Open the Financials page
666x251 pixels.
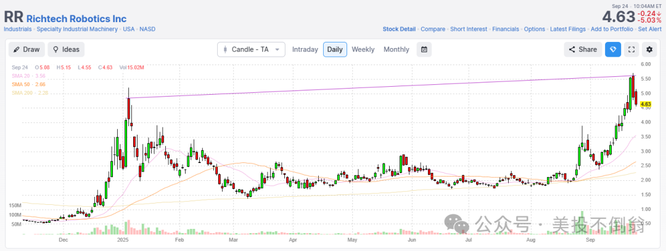click(506, 30)
